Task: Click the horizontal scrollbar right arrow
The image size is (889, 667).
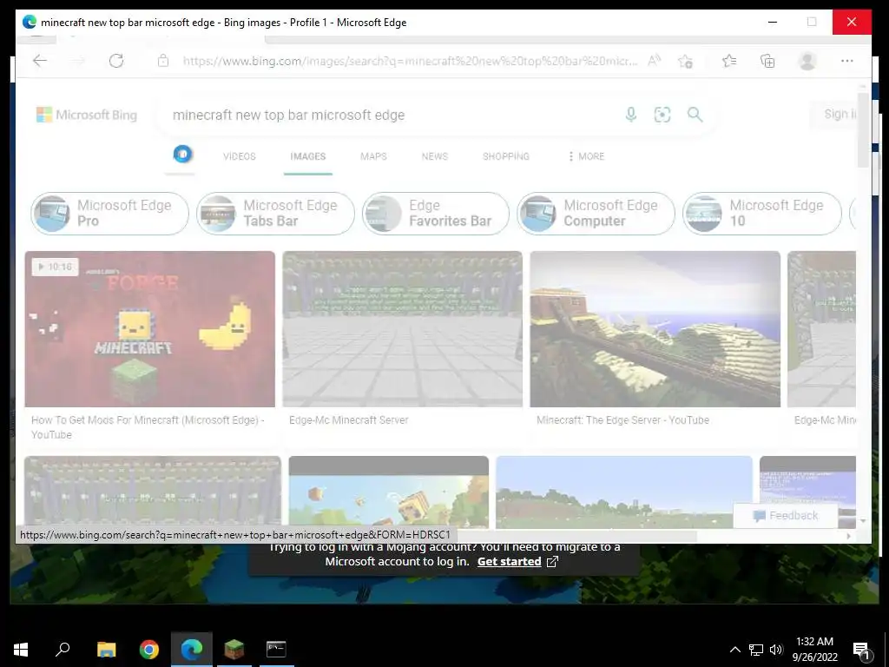Action: point(849,536)
